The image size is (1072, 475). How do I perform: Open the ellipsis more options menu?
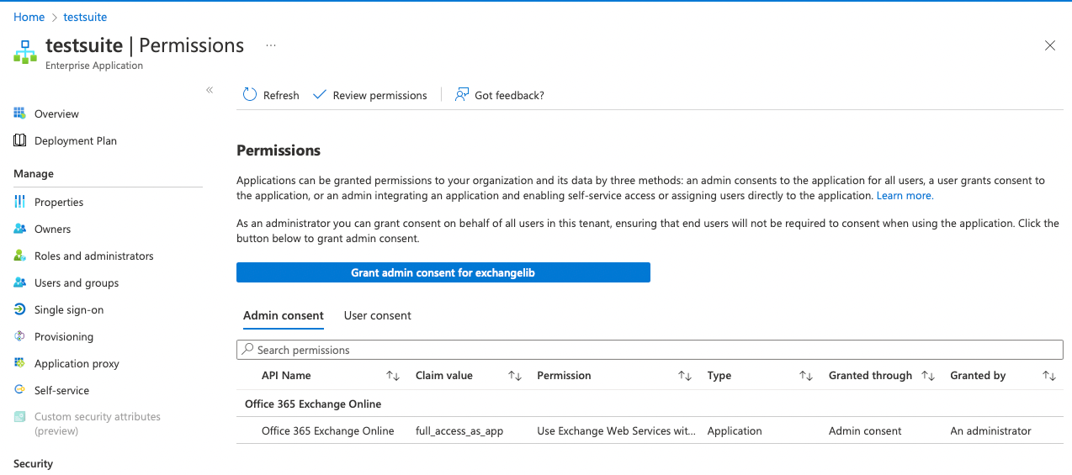(x=271, y=45)
